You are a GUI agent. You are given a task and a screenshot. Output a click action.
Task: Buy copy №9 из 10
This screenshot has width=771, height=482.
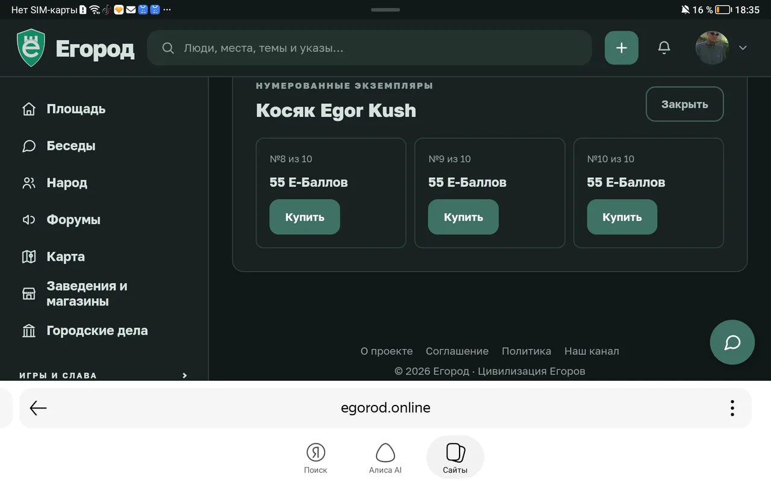[463, 217]
